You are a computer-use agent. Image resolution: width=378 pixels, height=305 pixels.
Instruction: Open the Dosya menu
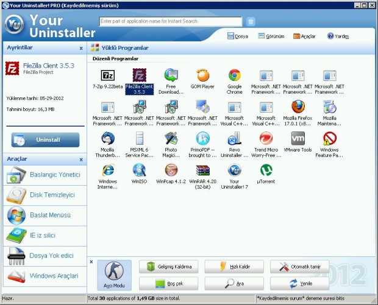(238, 36)
